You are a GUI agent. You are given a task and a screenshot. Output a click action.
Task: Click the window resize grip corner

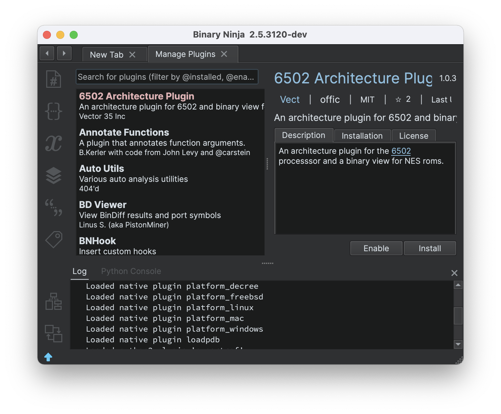coord(459,360)
